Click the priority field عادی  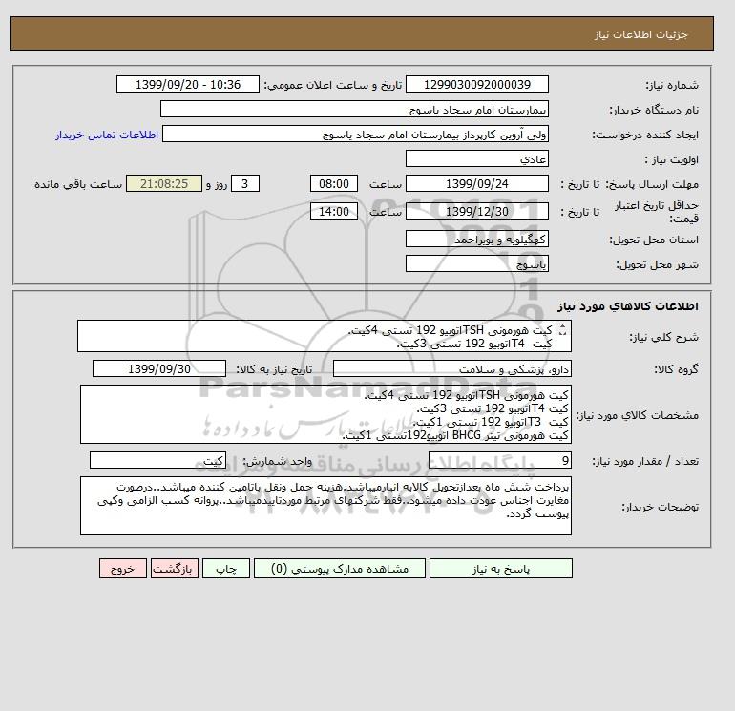[x=476, y=158]
